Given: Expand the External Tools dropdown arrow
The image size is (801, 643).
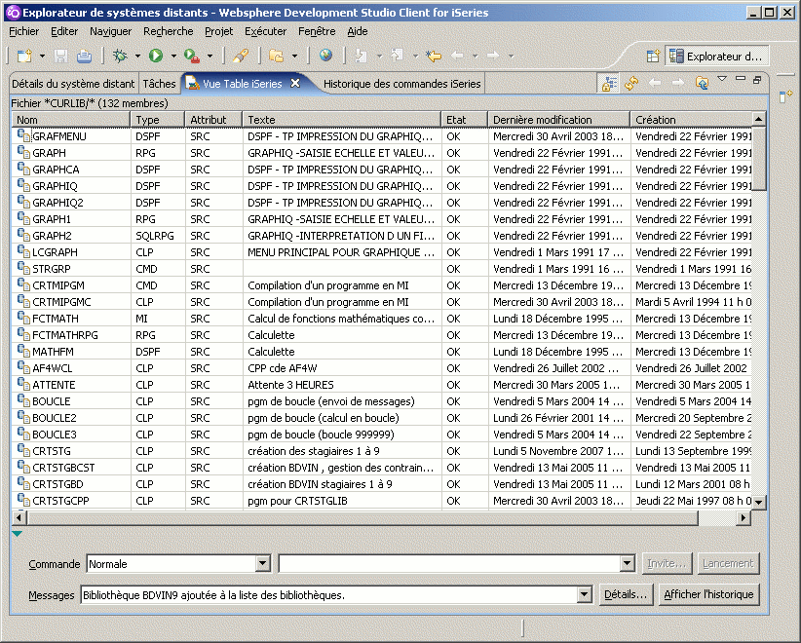Looking at the screenshot, I should [x=210, y=56].
